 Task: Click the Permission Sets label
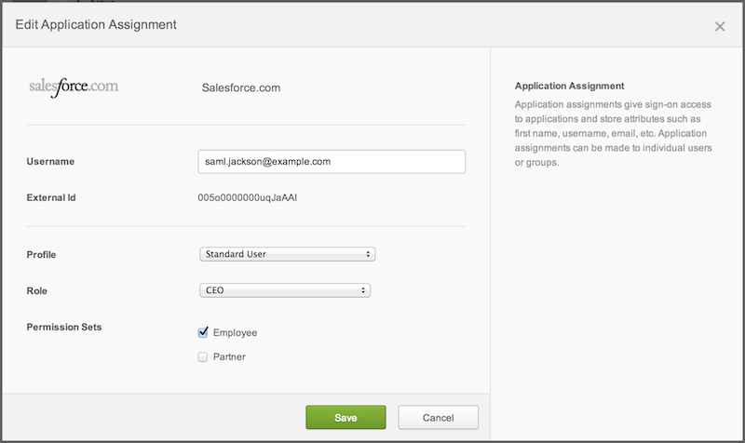tap(64, 328)
